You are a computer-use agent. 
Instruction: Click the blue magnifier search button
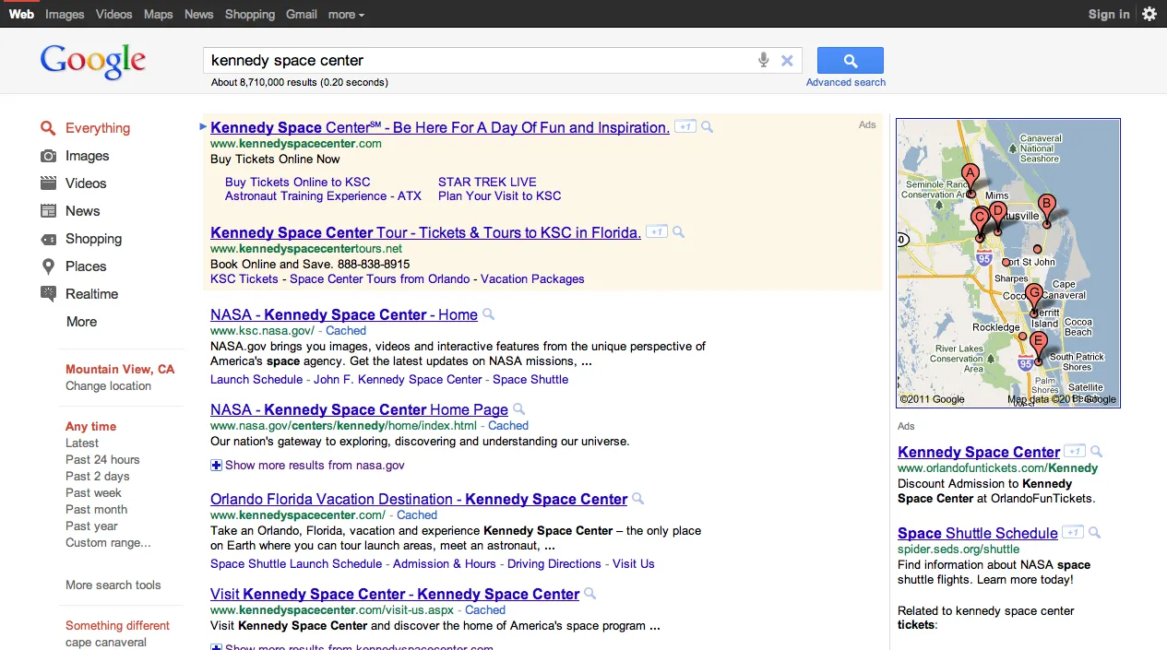pos(850,61)
